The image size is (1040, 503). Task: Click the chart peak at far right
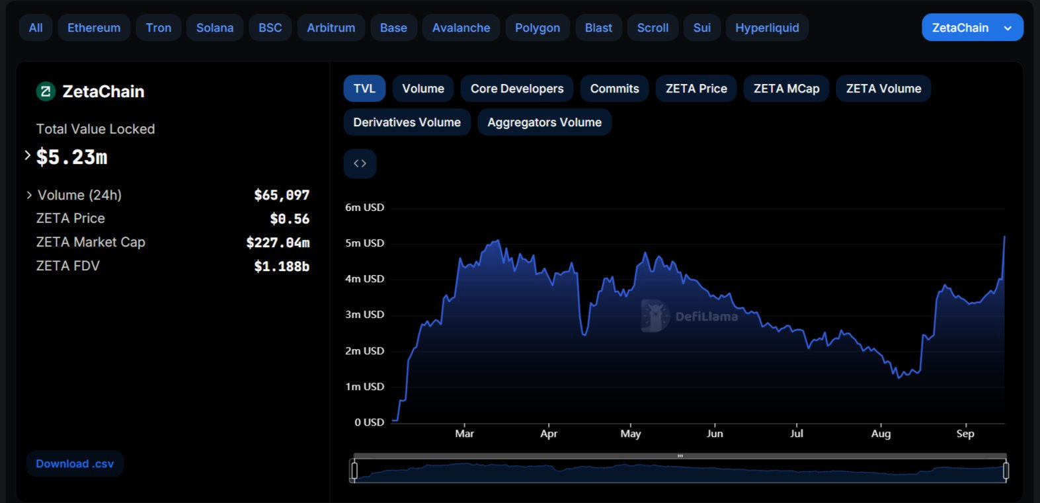coord(1004,237)
